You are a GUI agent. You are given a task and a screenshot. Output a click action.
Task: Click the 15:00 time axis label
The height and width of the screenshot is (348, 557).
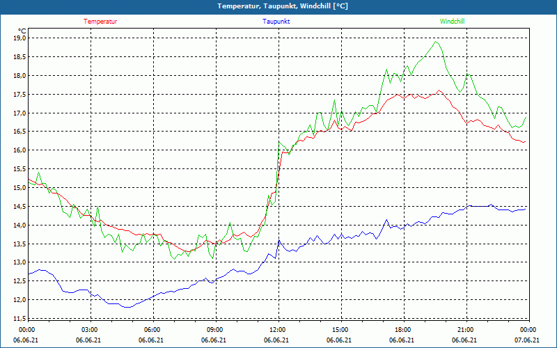[341, 330]
